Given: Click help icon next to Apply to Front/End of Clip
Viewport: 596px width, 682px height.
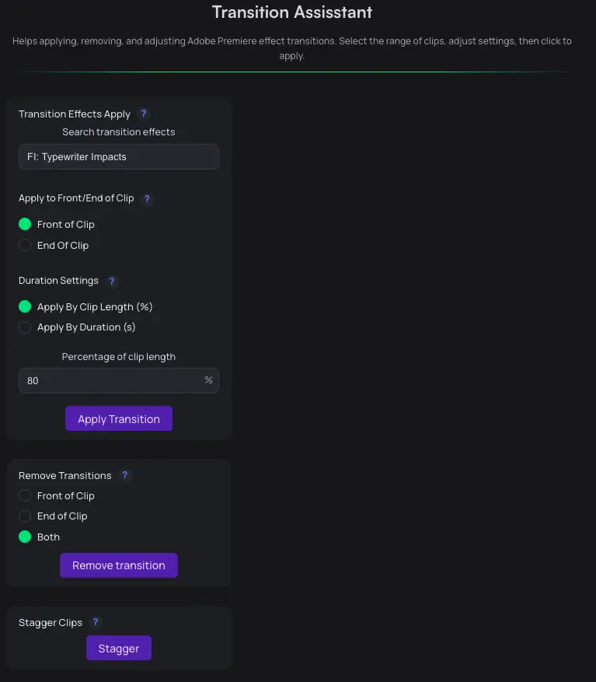Looking at the screenshot, I should 147,198.
